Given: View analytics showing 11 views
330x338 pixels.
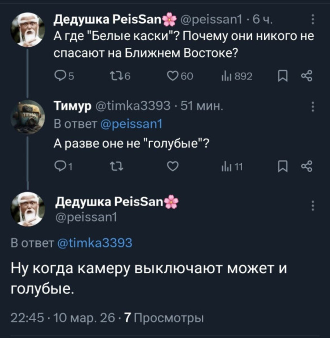Looking at the screenshot, I should [x=226, y=166].
